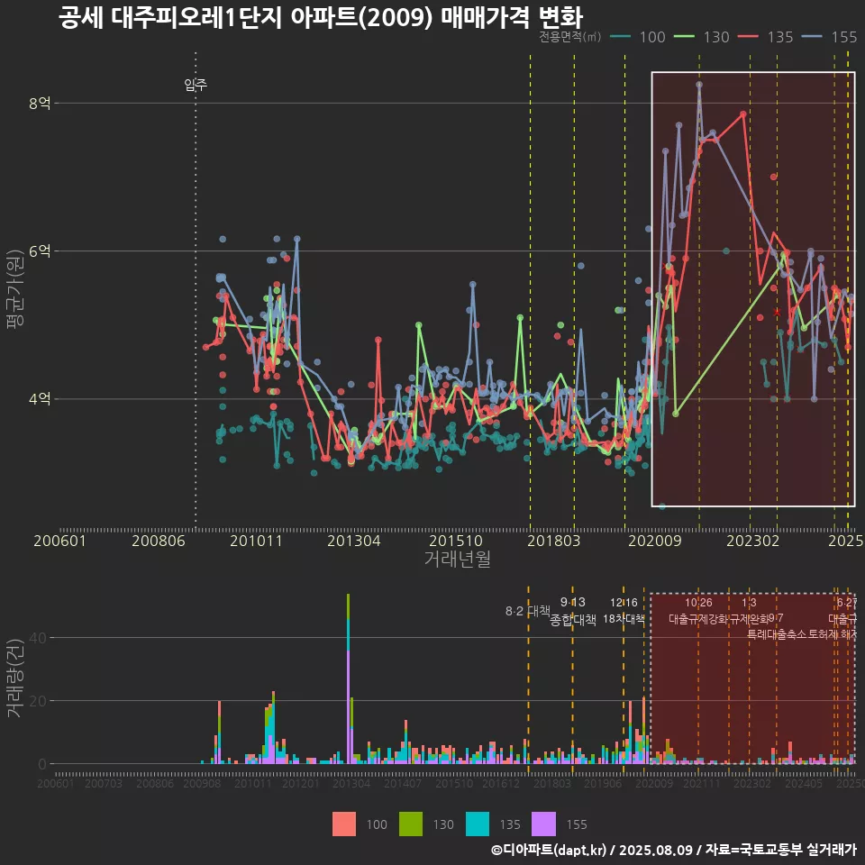Click the 평균가(원) axis title
The width and height of the screenshot is (865, 865).
tap(15, 289)
